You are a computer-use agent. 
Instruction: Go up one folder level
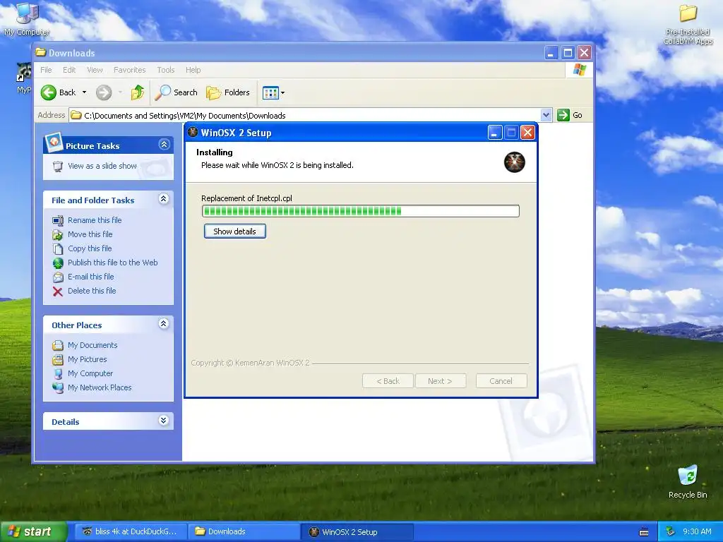click(x=138, y=92)
